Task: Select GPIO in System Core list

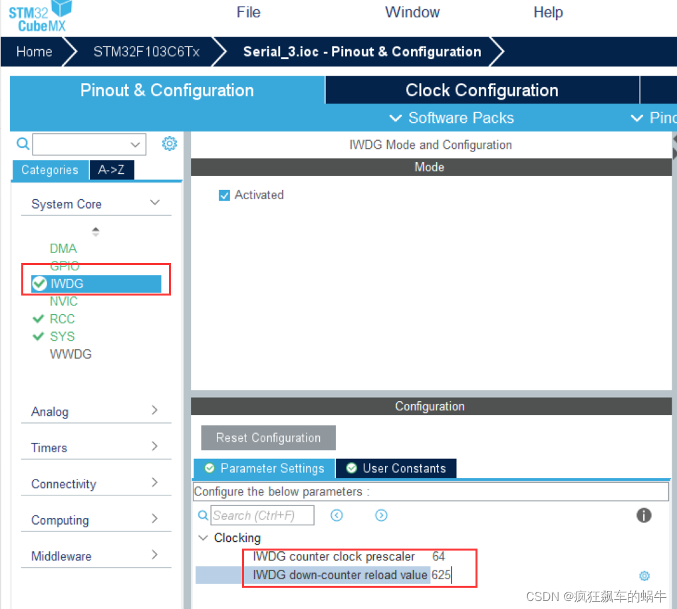Action: click(65, 266)
